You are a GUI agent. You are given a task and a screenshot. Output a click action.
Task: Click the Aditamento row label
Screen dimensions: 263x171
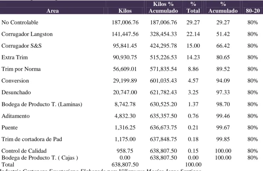pos(15,116)
